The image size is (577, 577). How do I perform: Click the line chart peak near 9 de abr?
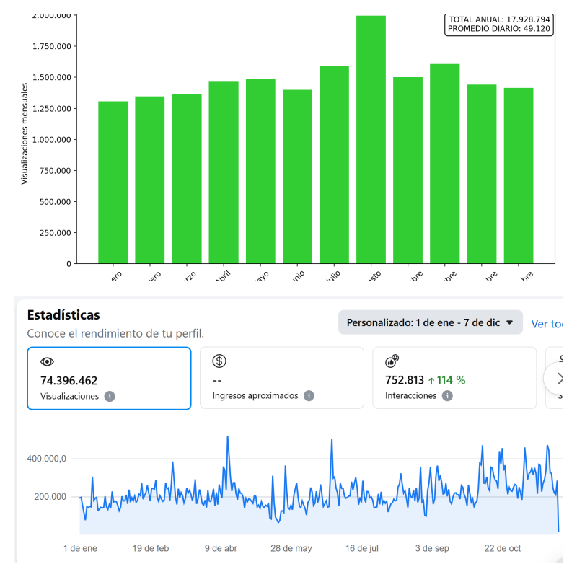pos(228,437)
